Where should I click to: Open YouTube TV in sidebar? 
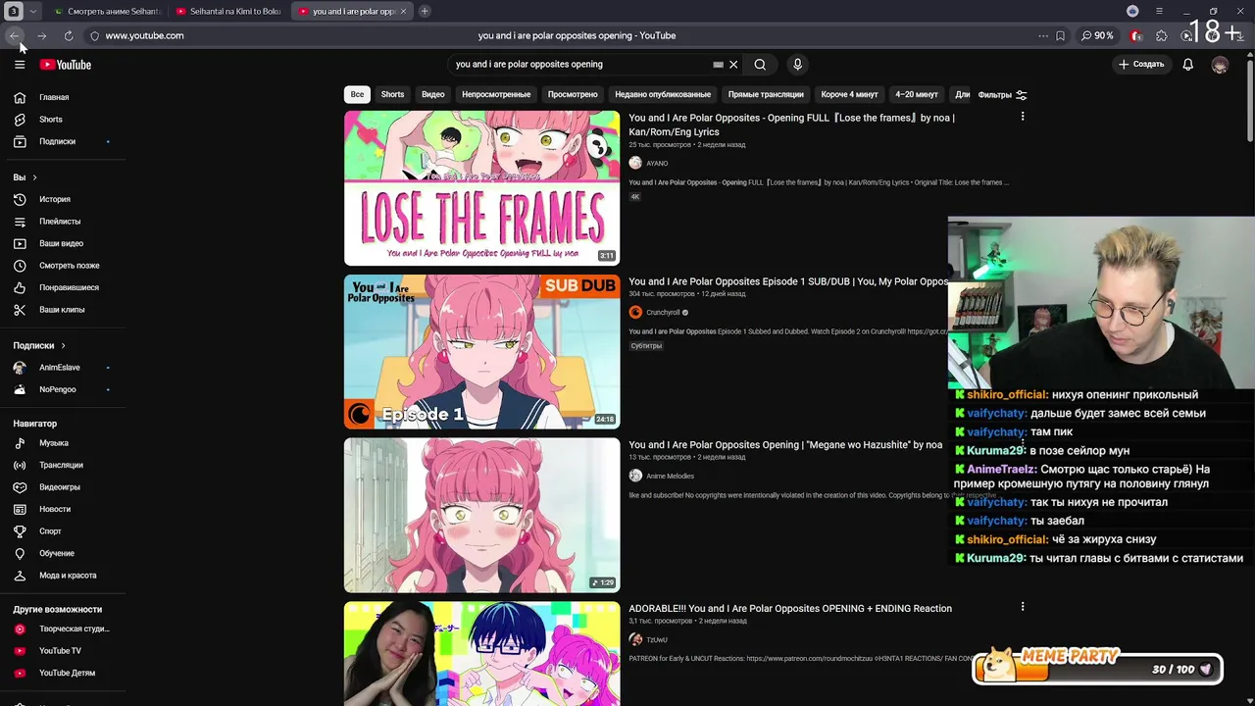(59, 651)
